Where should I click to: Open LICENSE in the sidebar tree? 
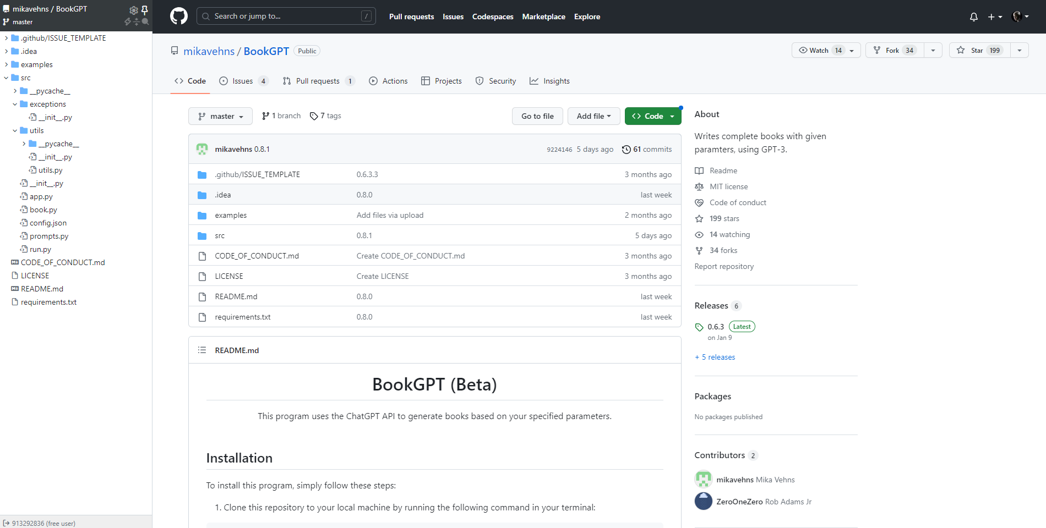pos(35,276)
